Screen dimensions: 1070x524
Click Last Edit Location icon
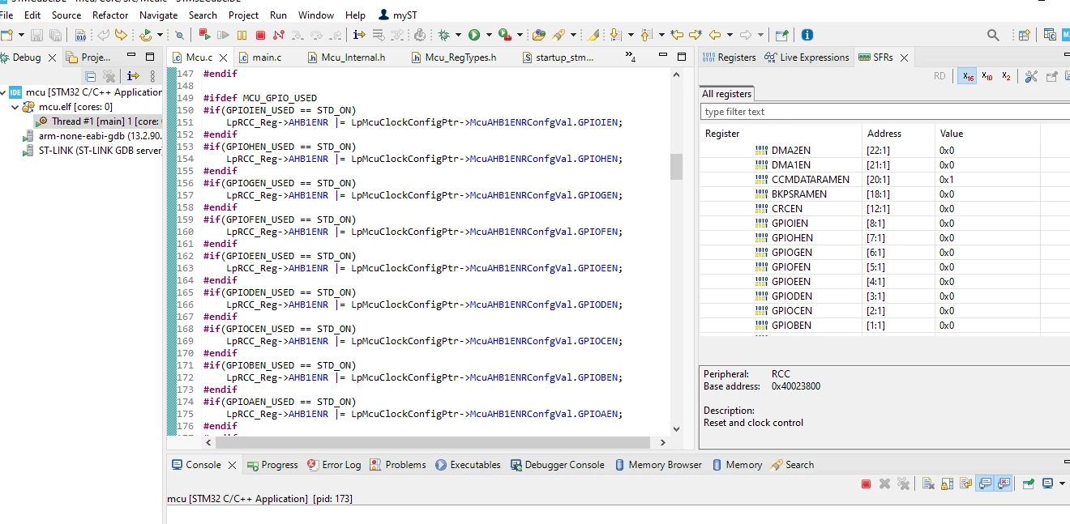tap(677, 35)
